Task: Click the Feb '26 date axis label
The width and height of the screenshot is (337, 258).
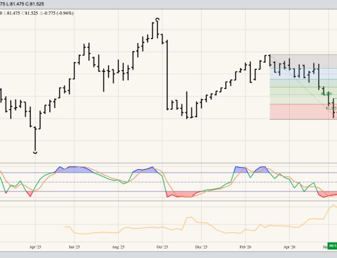Action: [x=245, y=247]
